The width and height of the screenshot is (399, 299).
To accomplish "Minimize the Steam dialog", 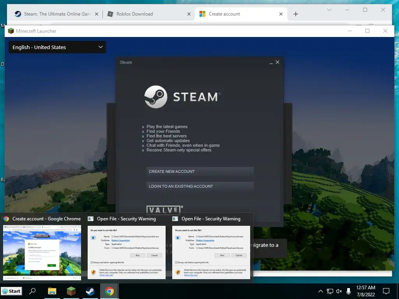I will 271,63.
